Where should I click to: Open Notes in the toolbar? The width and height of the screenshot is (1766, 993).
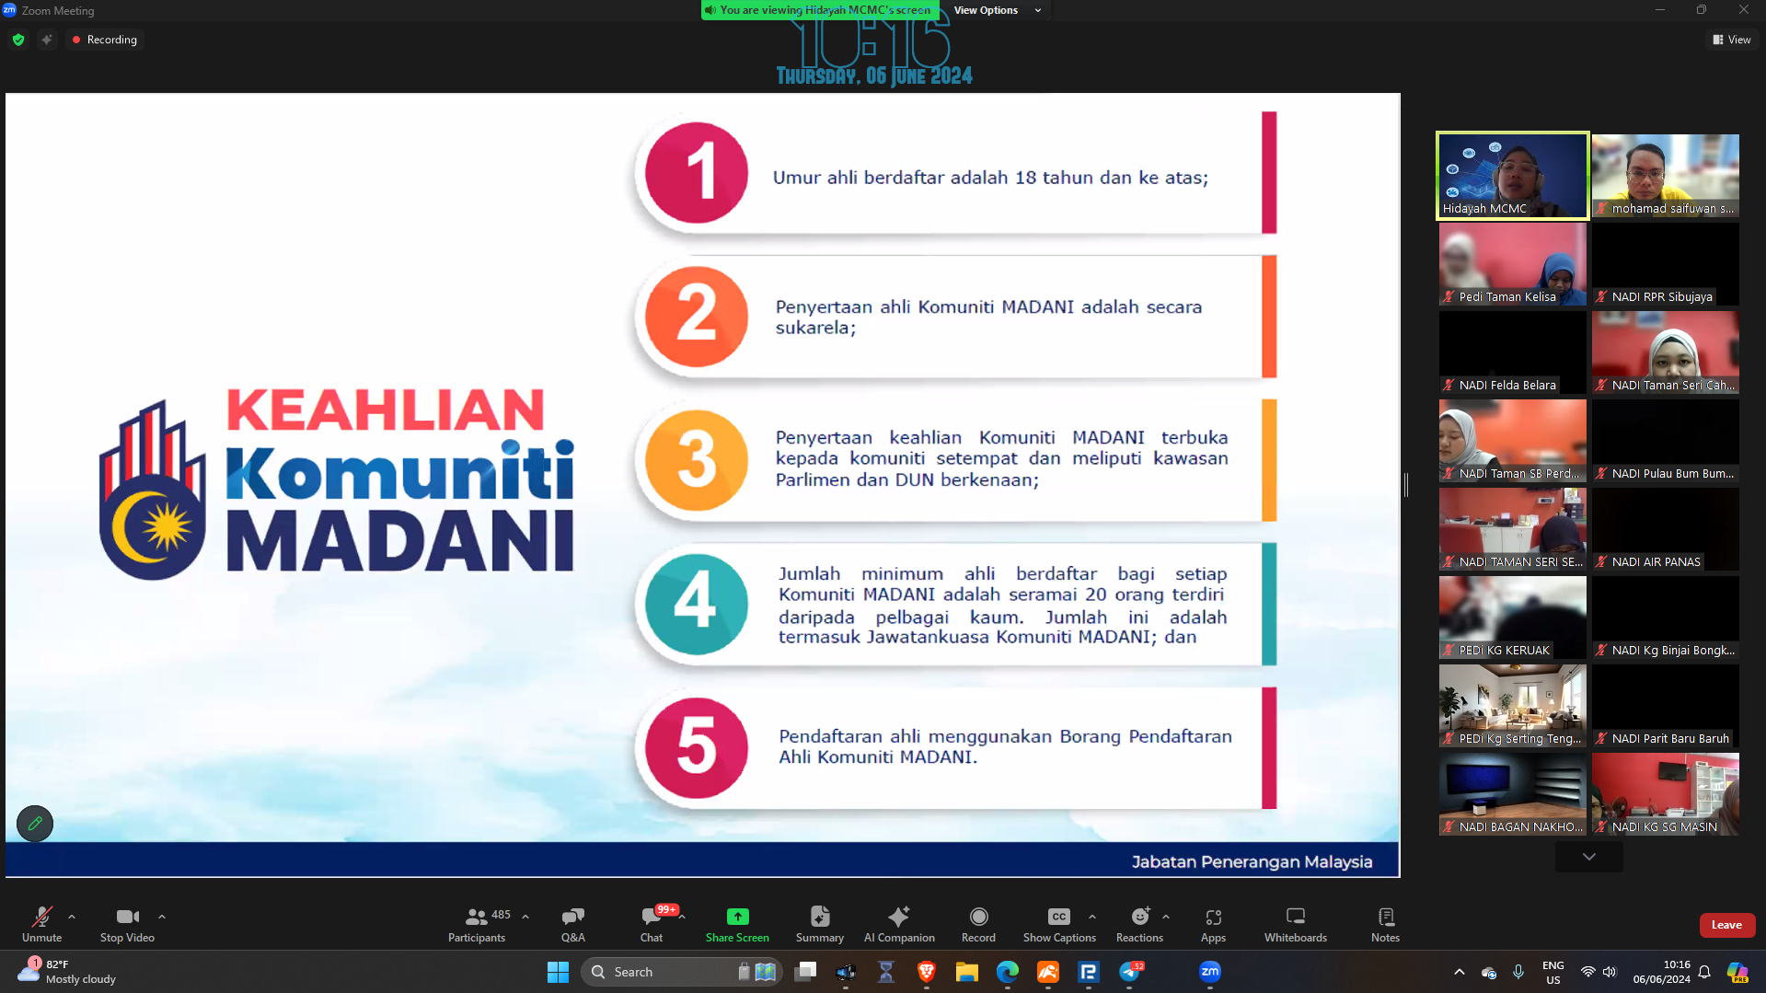1385,924
